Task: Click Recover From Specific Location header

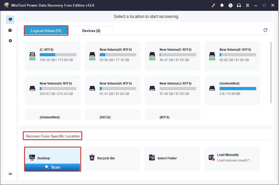Action: (52, 136)
